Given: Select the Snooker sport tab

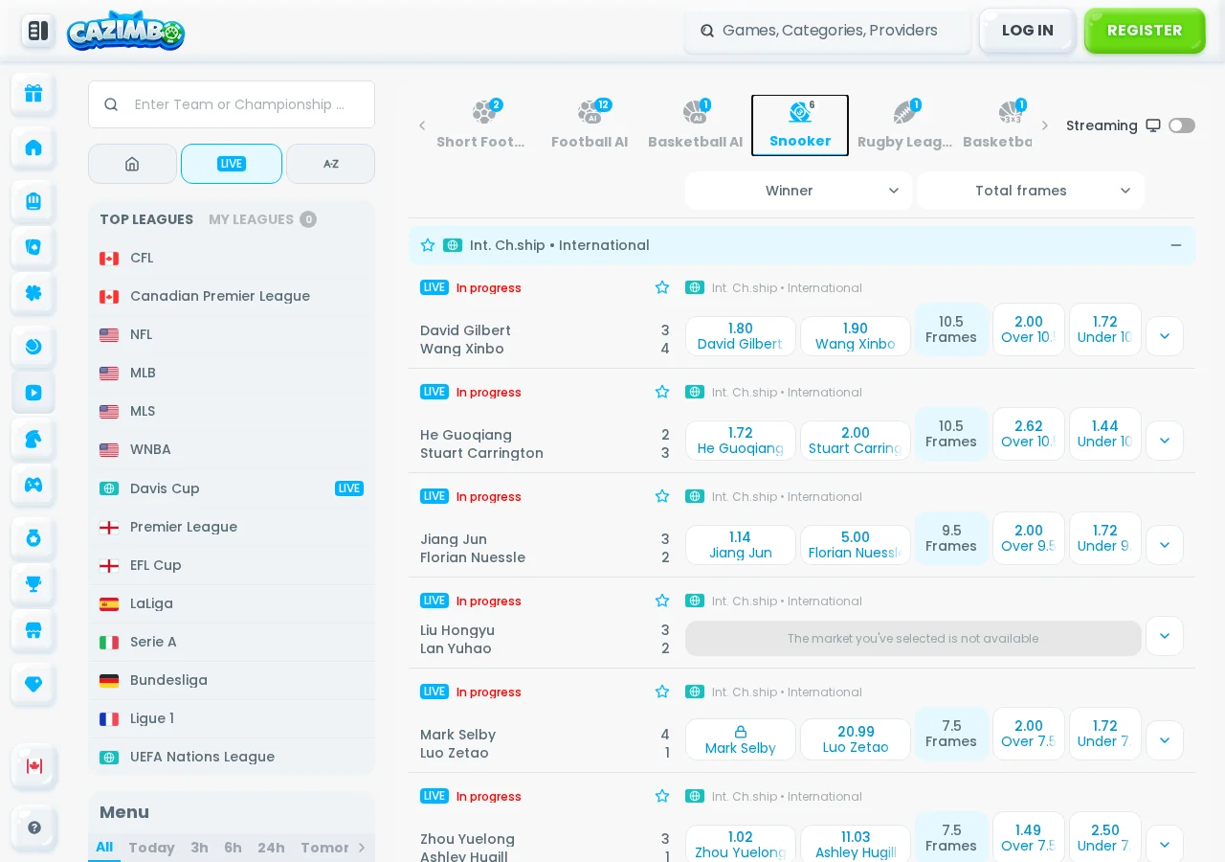Looking at the screenshot, I should click(x=800, y=125).
